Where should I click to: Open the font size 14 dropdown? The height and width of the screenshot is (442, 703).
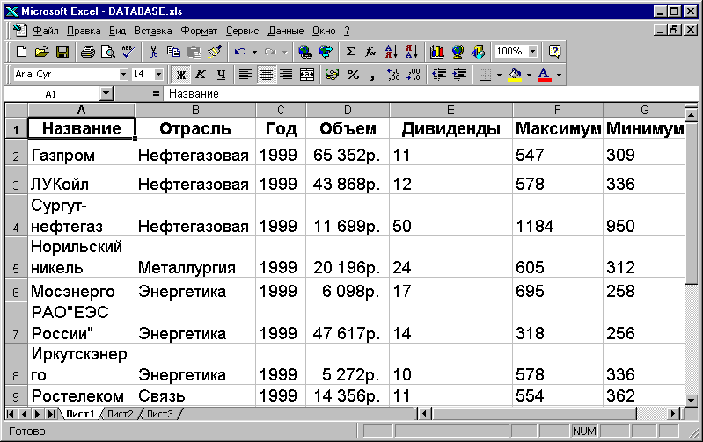[158, 75]
